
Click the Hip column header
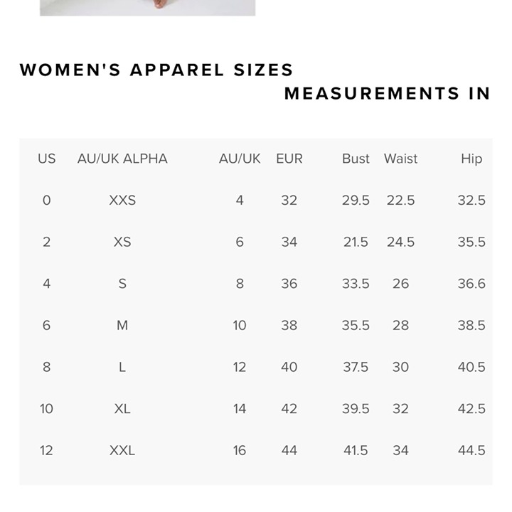pos(471,159)
